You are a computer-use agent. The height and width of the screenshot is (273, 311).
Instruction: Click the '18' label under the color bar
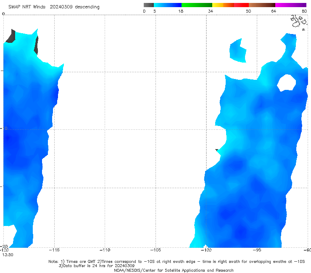(x=181, y=11)
